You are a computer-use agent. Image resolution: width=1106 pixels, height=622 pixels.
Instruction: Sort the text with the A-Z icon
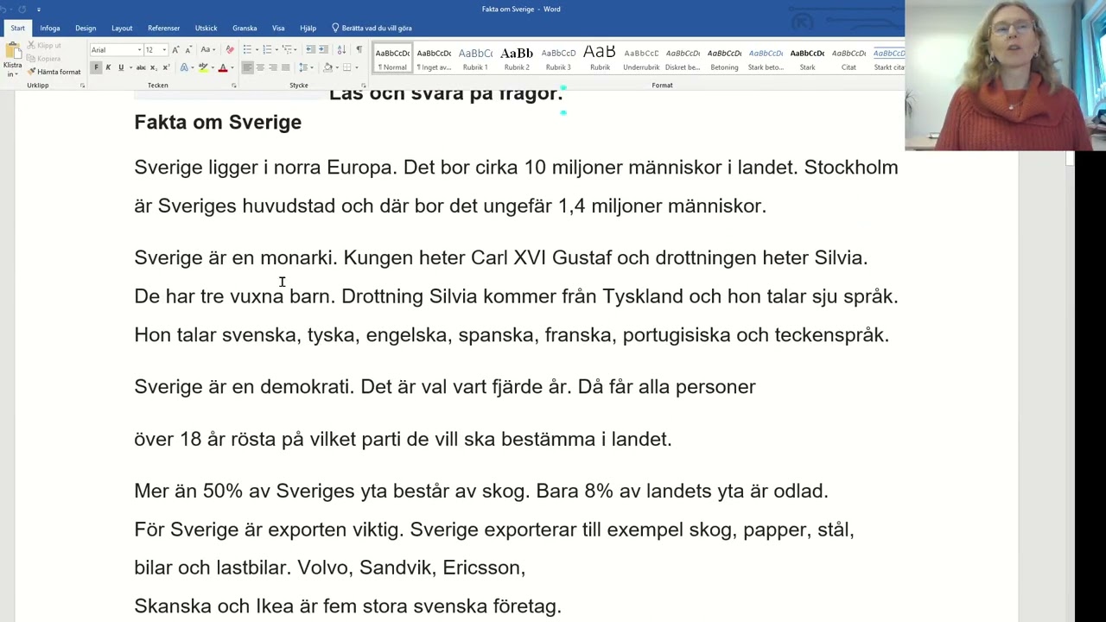[x=341, y=49]
